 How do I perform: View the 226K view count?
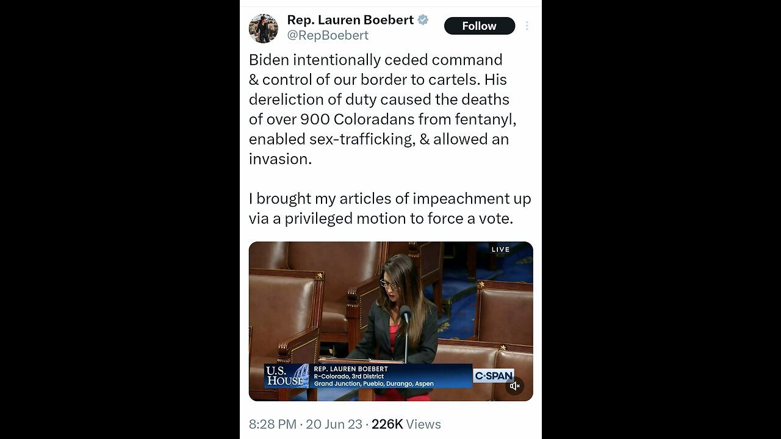pyautogui.click(x=387, y=424)
